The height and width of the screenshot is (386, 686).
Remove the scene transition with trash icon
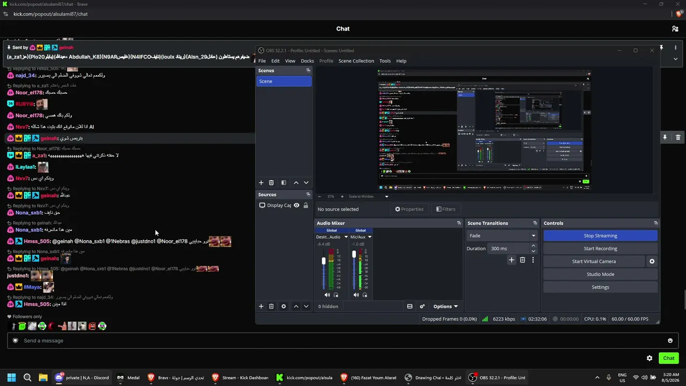(523, 260)
